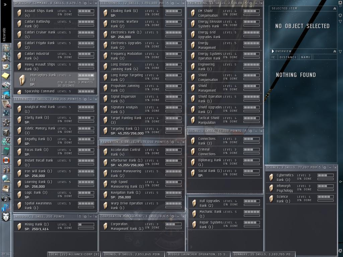Screen dimensions: 343x257
Task: Toggle pin on Spaceship Command window
Action: pyautogui.click(x=80, y=3)
